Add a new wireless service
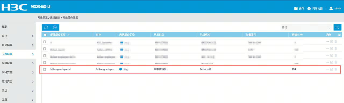Screen dimensions: 344x103 (x=55, y=27)
